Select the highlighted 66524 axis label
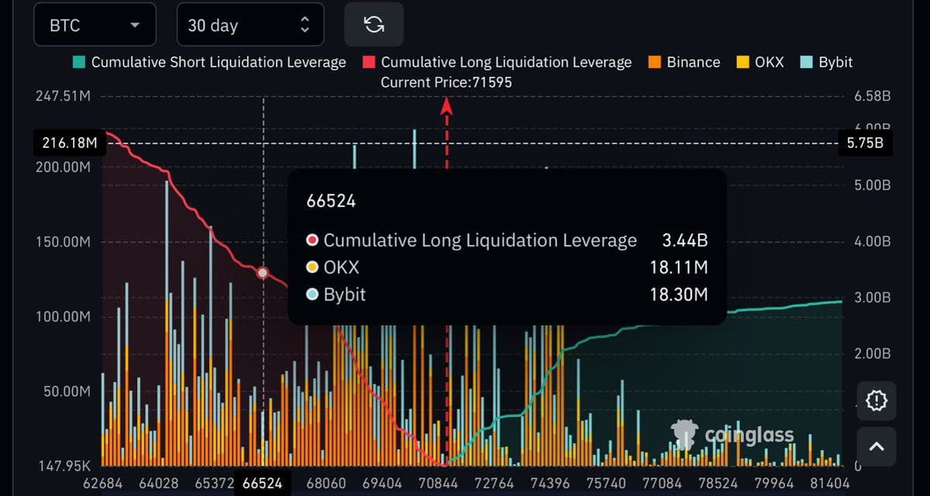Screen dimensions: 930x496 tap(262, 481)
